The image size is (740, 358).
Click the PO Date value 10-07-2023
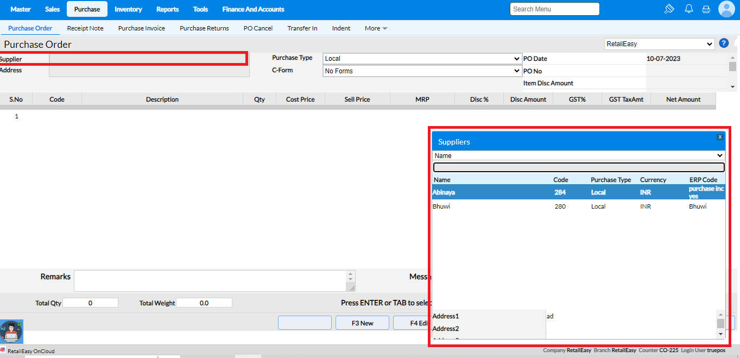(x=663, y=59)
